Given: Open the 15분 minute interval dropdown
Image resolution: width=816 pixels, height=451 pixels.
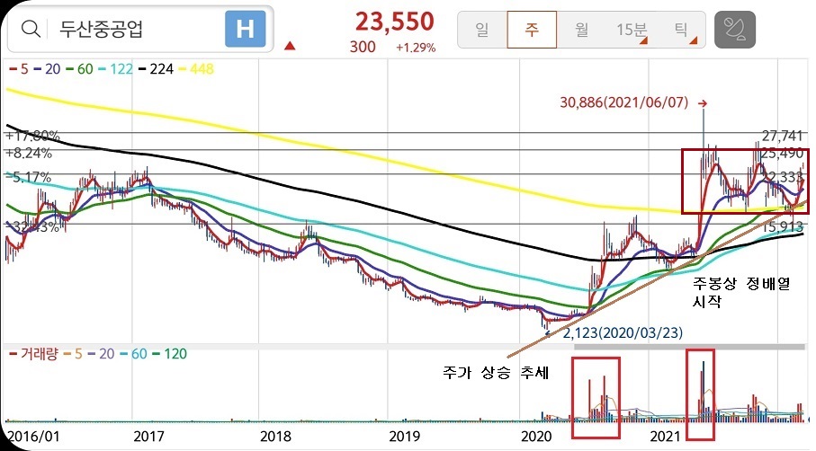Looking at the screenshot, I should pos(632,30).
